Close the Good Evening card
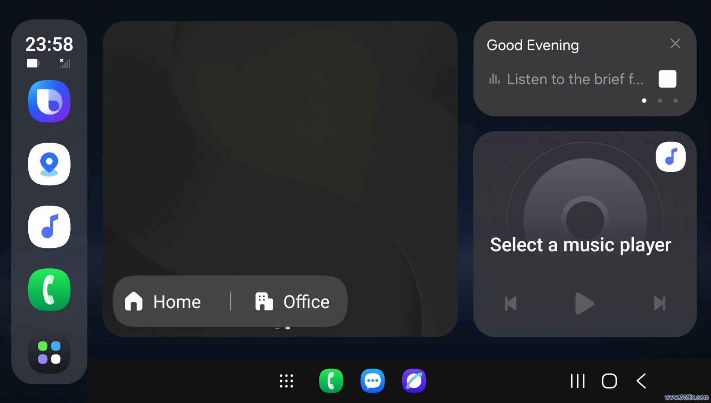The width and height of the screenshot is (711, 403). (x=675, y=44)
